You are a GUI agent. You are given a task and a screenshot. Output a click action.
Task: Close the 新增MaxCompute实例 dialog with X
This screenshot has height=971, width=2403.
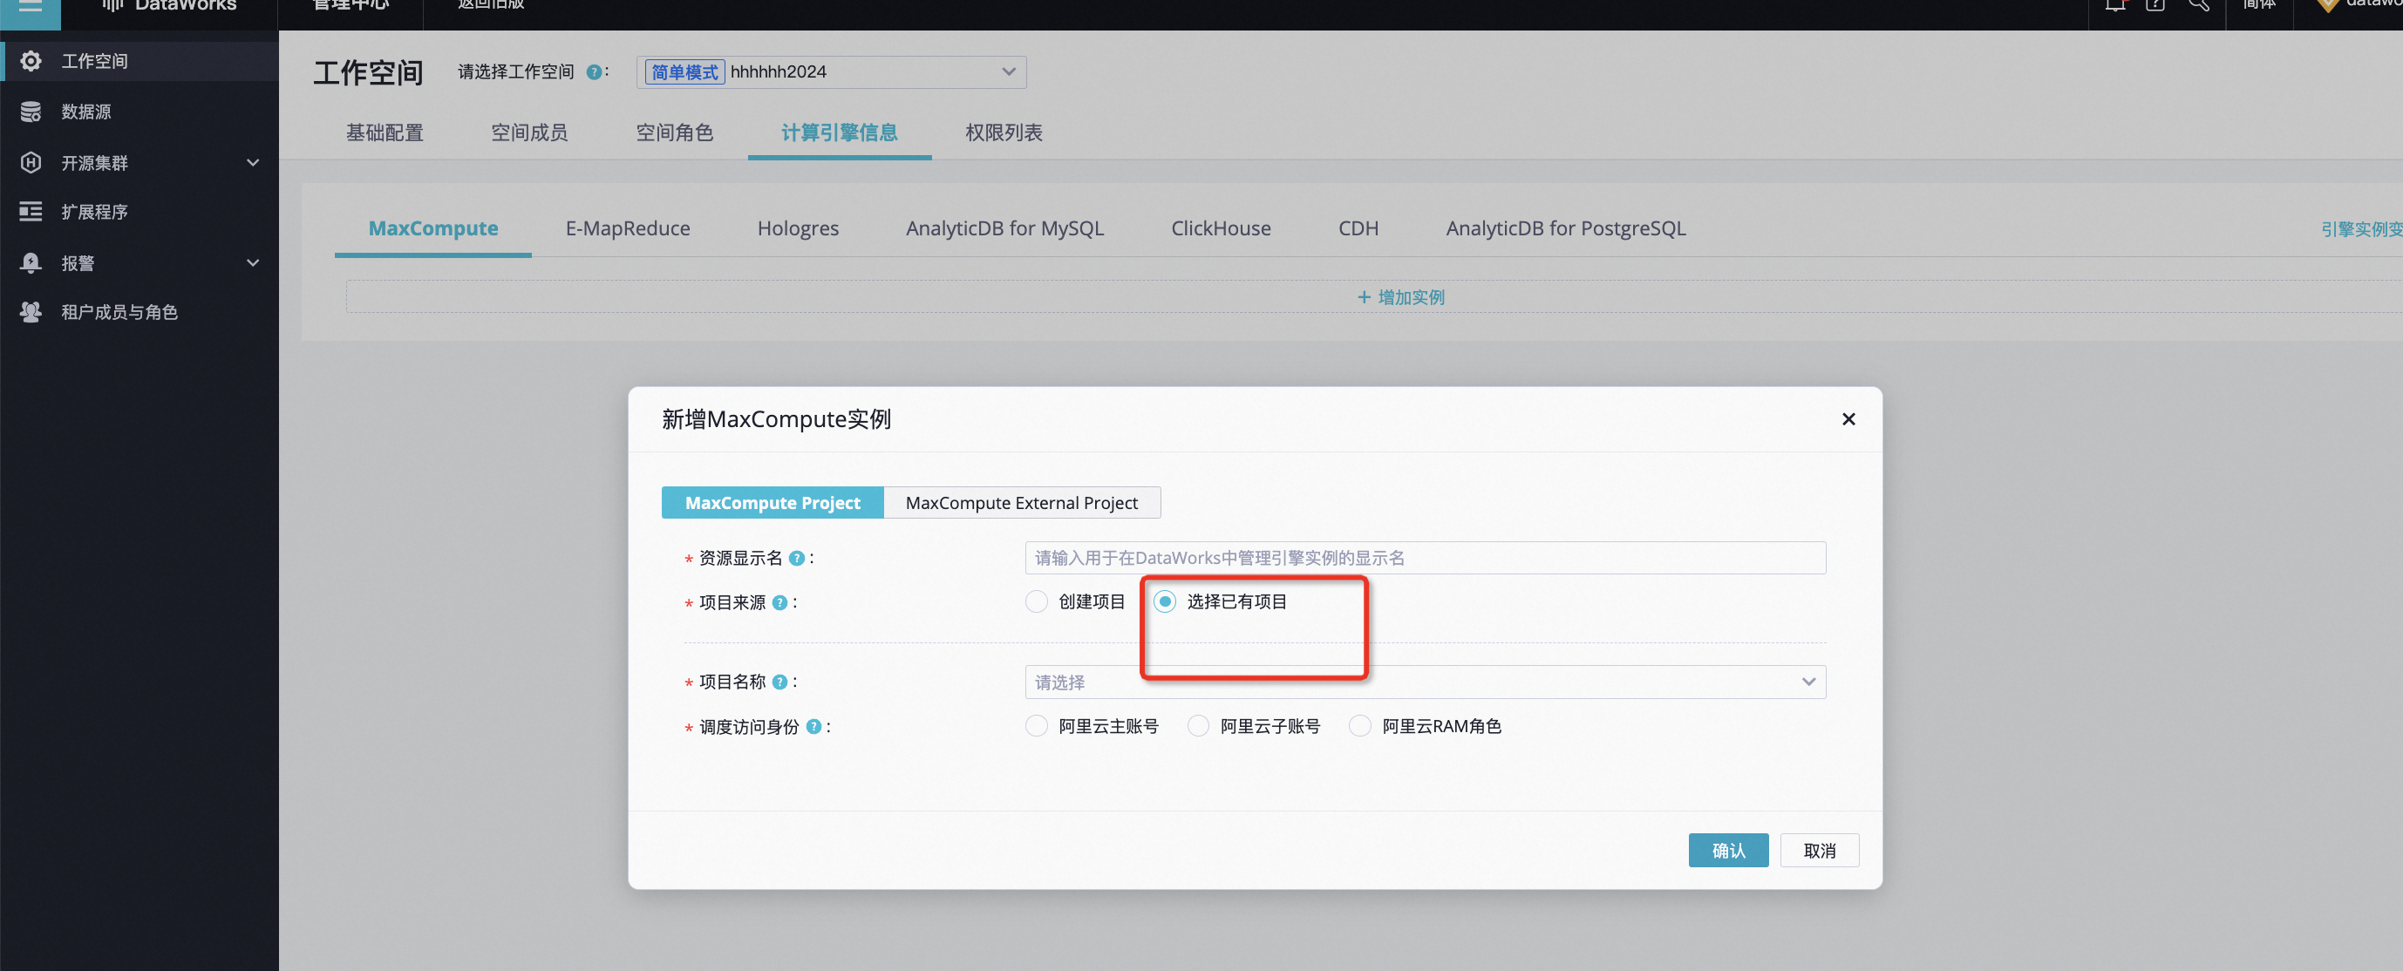[1848, 420]
